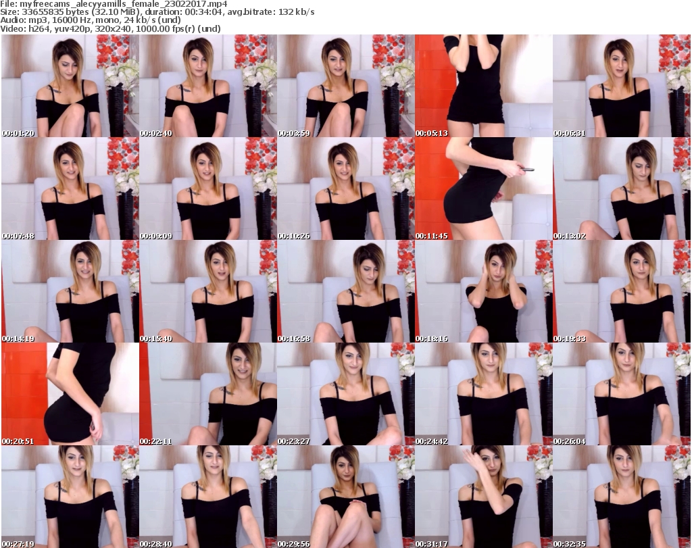Open the frame stamped 00:13:02

[x=622, y=189]
